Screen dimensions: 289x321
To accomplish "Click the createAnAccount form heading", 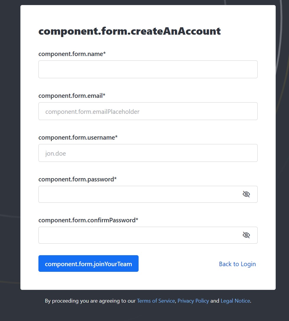I will click(x=129, y=31).
